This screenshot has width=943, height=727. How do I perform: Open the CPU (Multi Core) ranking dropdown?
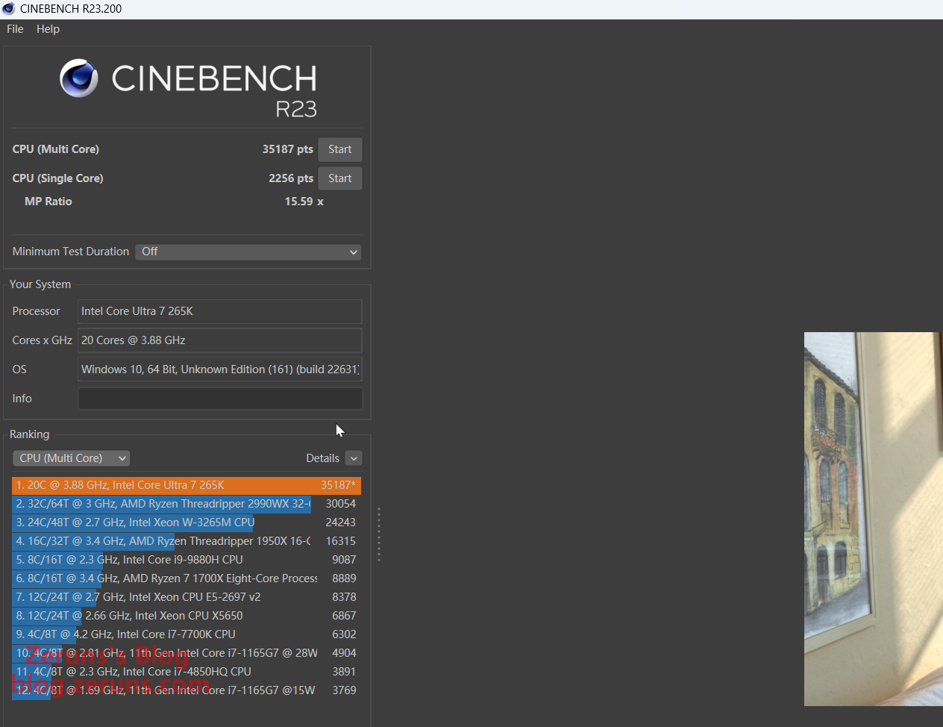point(71,458)
